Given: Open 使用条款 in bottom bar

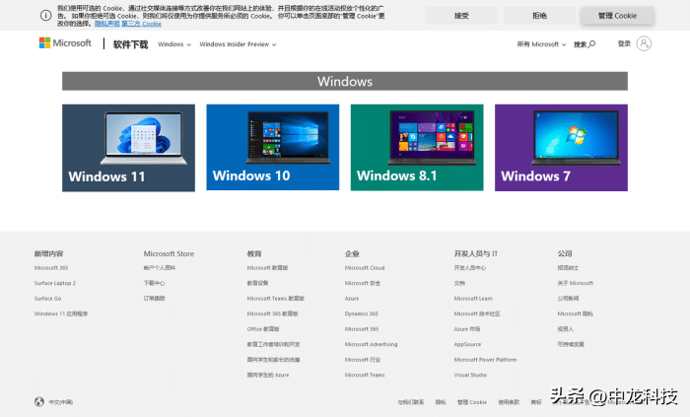Looking at the screenshot, I should pyautogui.click(x=509, y=402).
